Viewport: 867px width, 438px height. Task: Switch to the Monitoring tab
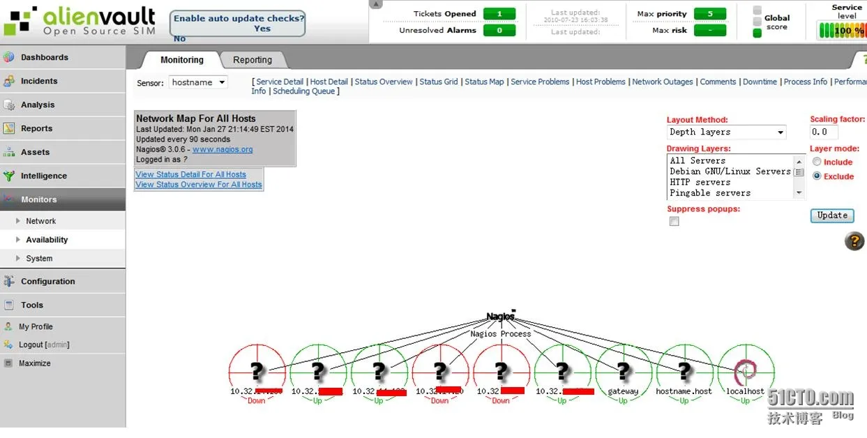coord(181,60)
